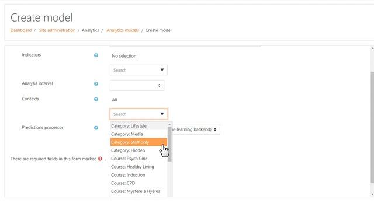Pick Course: Healthy Living option

click(x=139, y=167)
